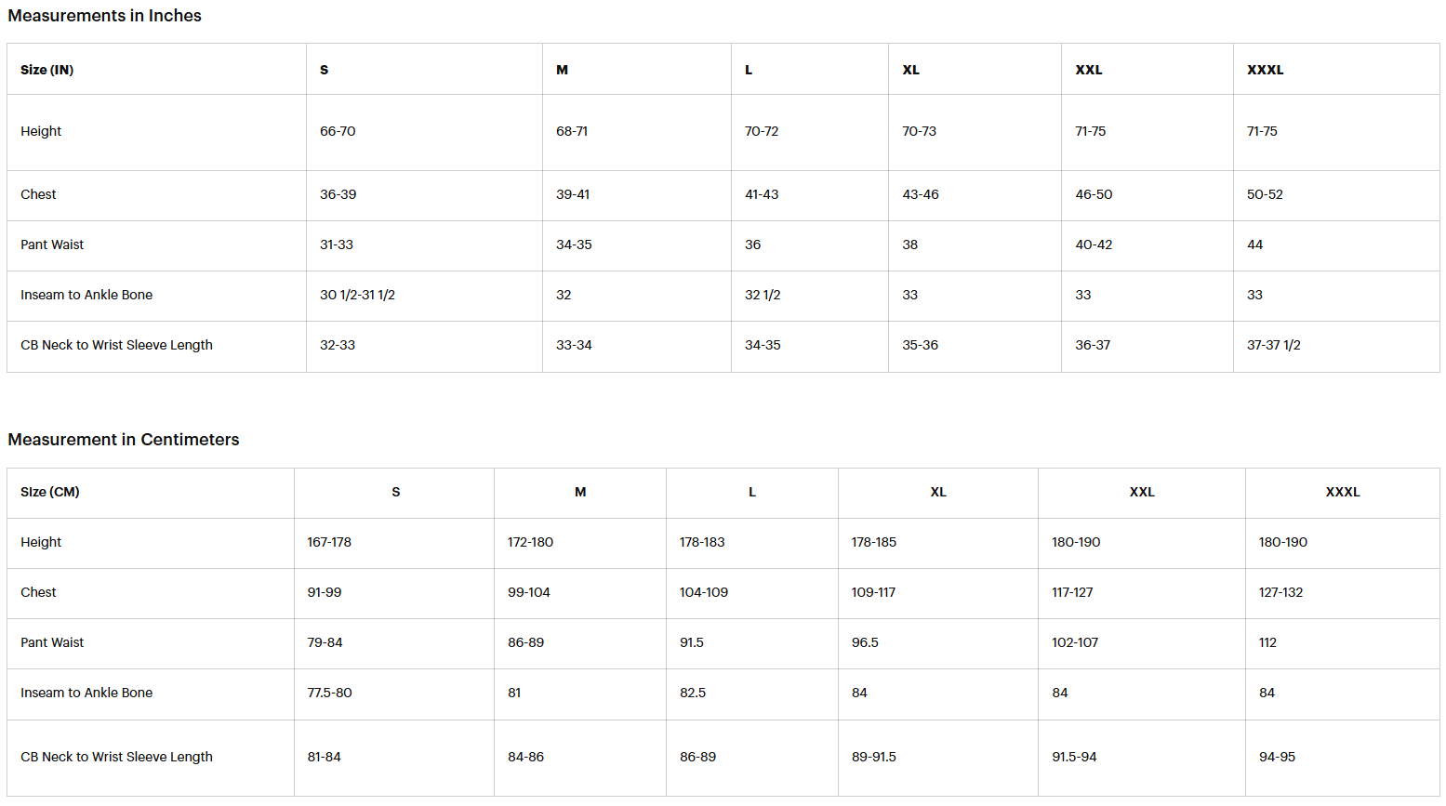Click the XXXL column header in inches table
Image resolution: width=1446 pixels, height=806 pixels.
1336,70
